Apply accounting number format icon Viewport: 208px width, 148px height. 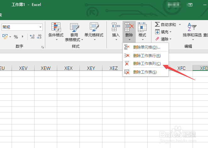pyautogui.click(x=5, y=37)
